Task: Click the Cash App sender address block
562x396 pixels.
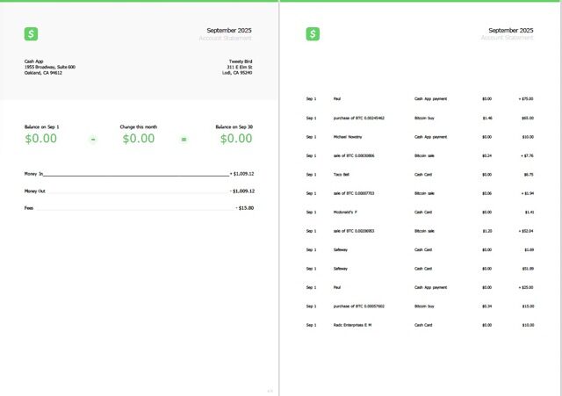Action: [49, 67]
